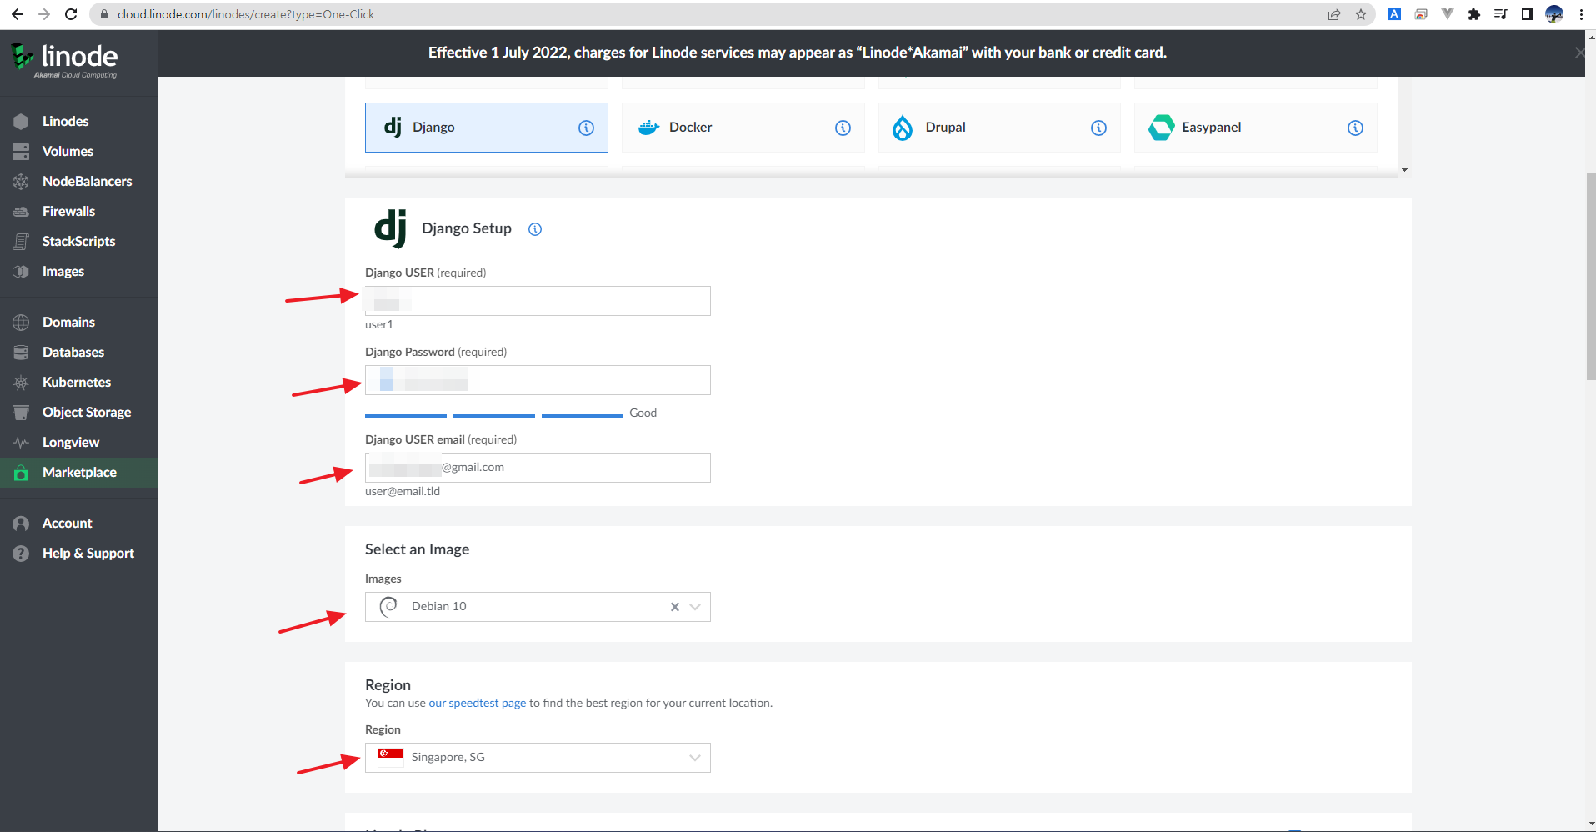Open the speedtest page link
1596x832 pixels.
478,703
